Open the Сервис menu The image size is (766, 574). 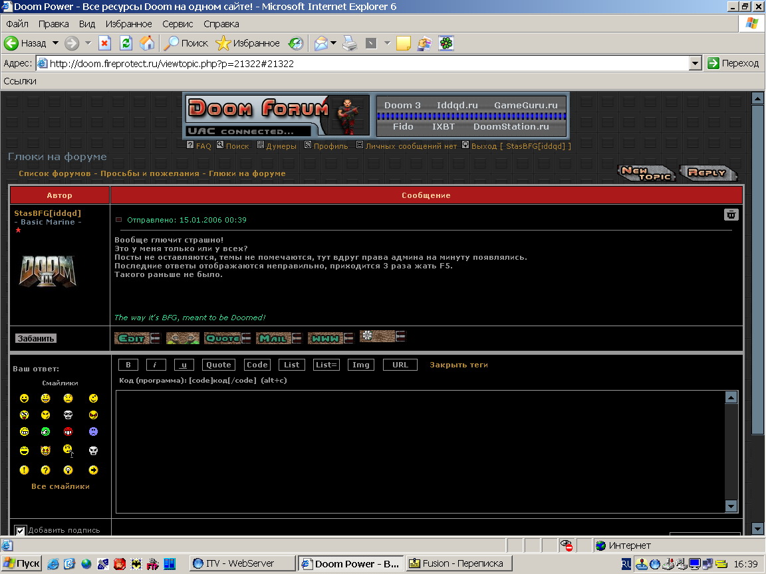click(178, 24)
